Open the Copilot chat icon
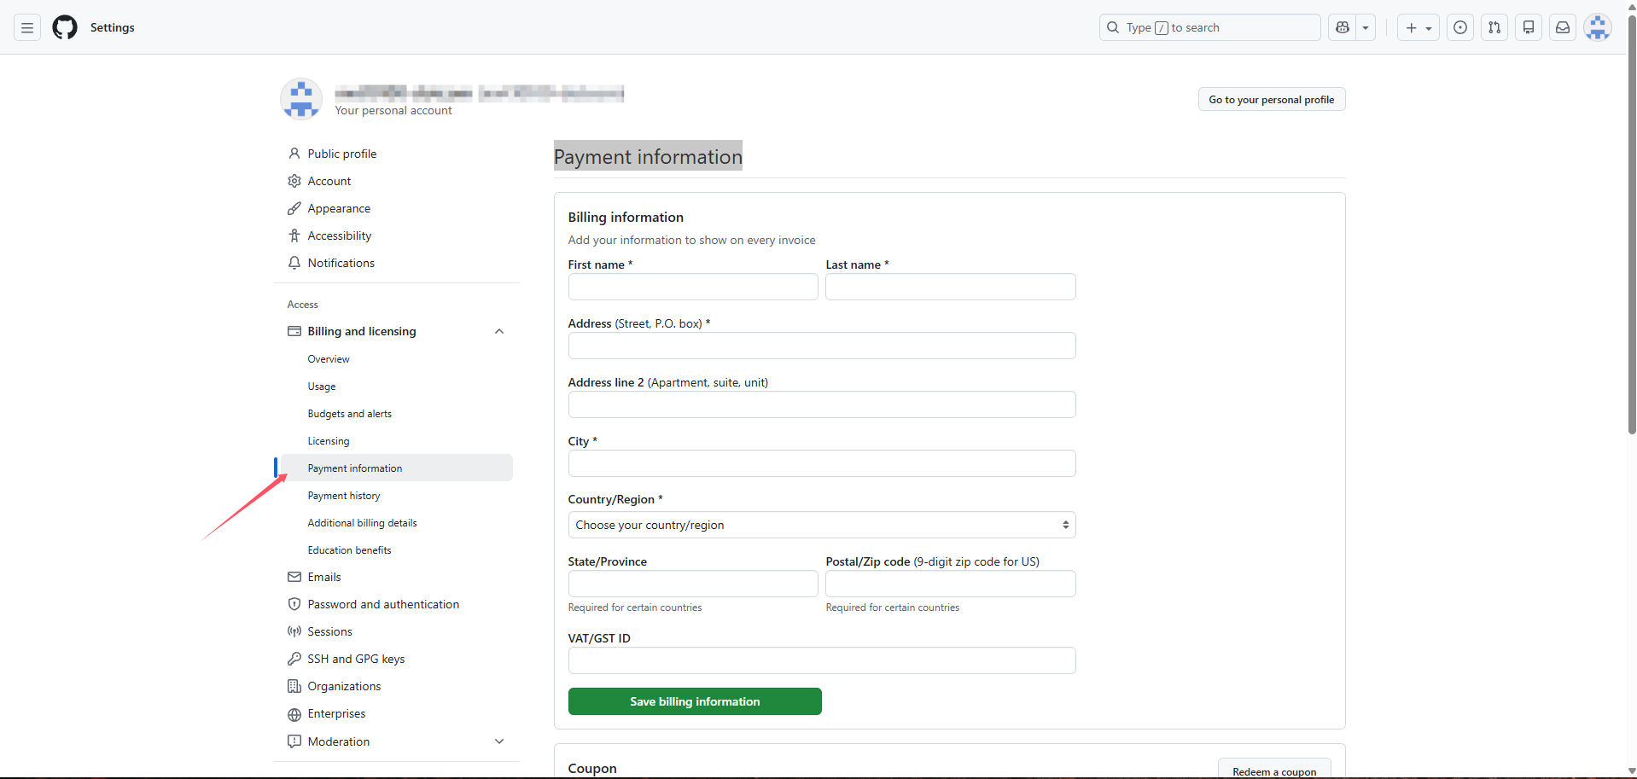Viewport: 1637px width, 779px height. (1343, 27)
